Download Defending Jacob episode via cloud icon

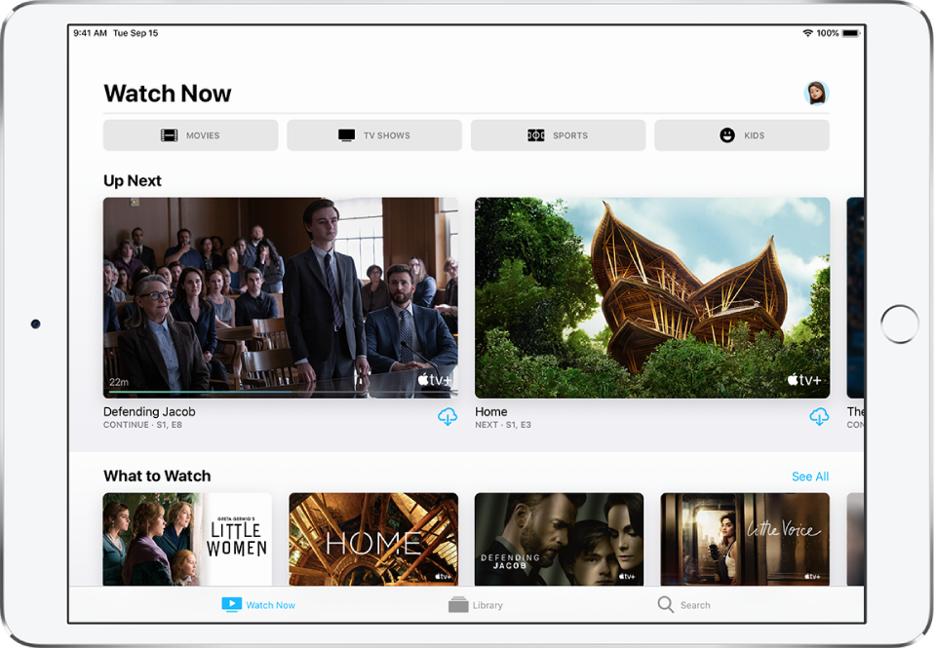[448, 416]
